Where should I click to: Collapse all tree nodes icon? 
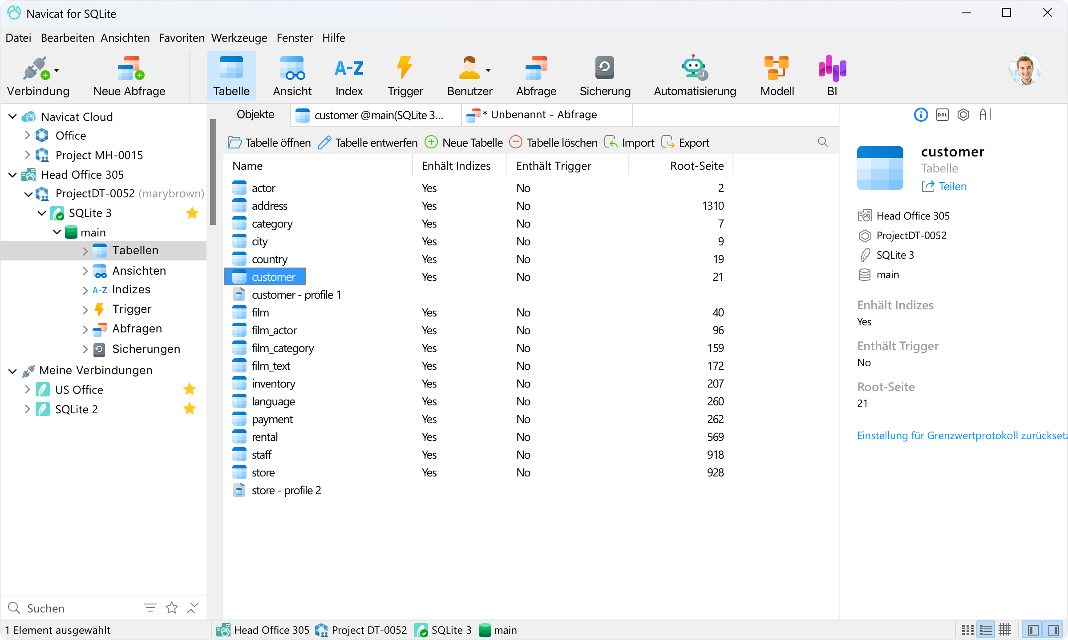click(x=193, y=608)
